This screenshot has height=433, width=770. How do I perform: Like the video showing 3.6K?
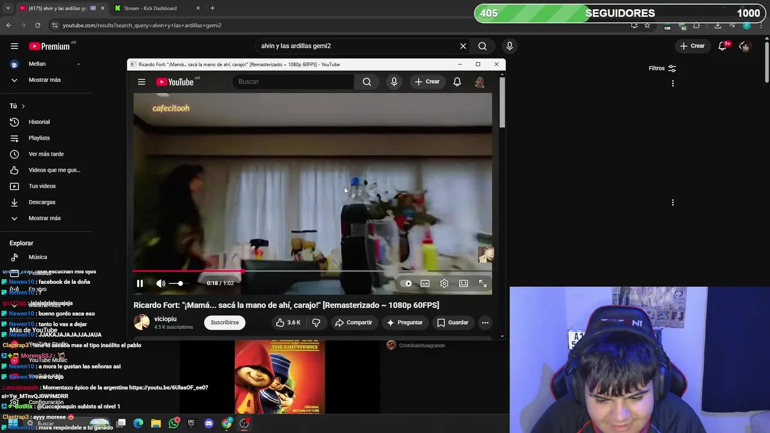tap(288, 323)
